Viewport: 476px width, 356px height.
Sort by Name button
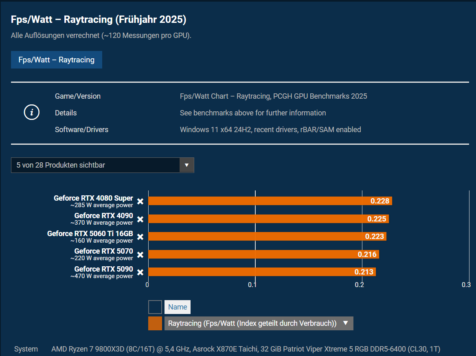[178, 307]
